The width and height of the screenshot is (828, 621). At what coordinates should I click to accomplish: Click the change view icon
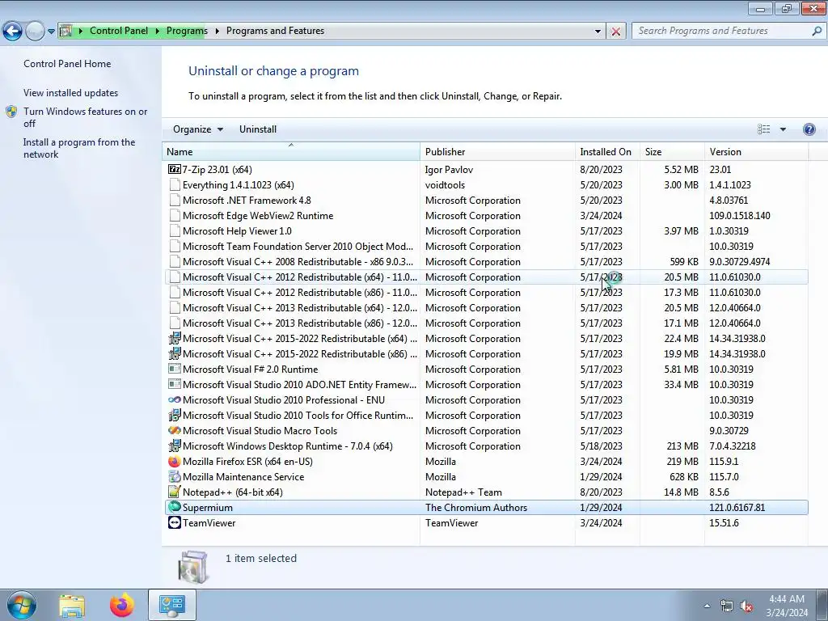[763, 129]
